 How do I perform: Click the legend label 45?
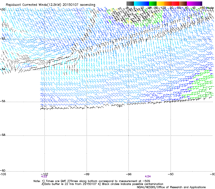pyautogui.click(x=194, y=8)
